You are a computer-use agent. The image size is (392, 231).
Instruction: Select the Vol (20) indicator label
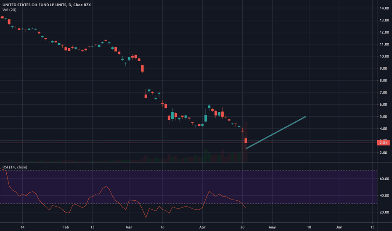(x=10, y=10)
